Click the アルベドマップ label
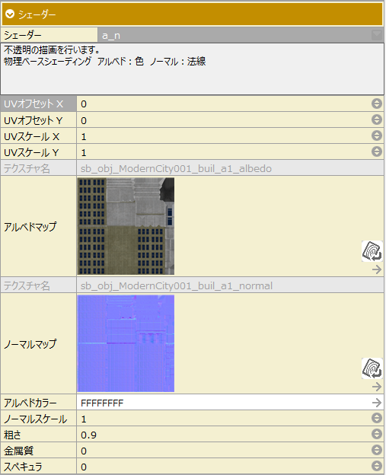Image resolution: width=386 pixels, height=475 pixels. coord(30,226)
